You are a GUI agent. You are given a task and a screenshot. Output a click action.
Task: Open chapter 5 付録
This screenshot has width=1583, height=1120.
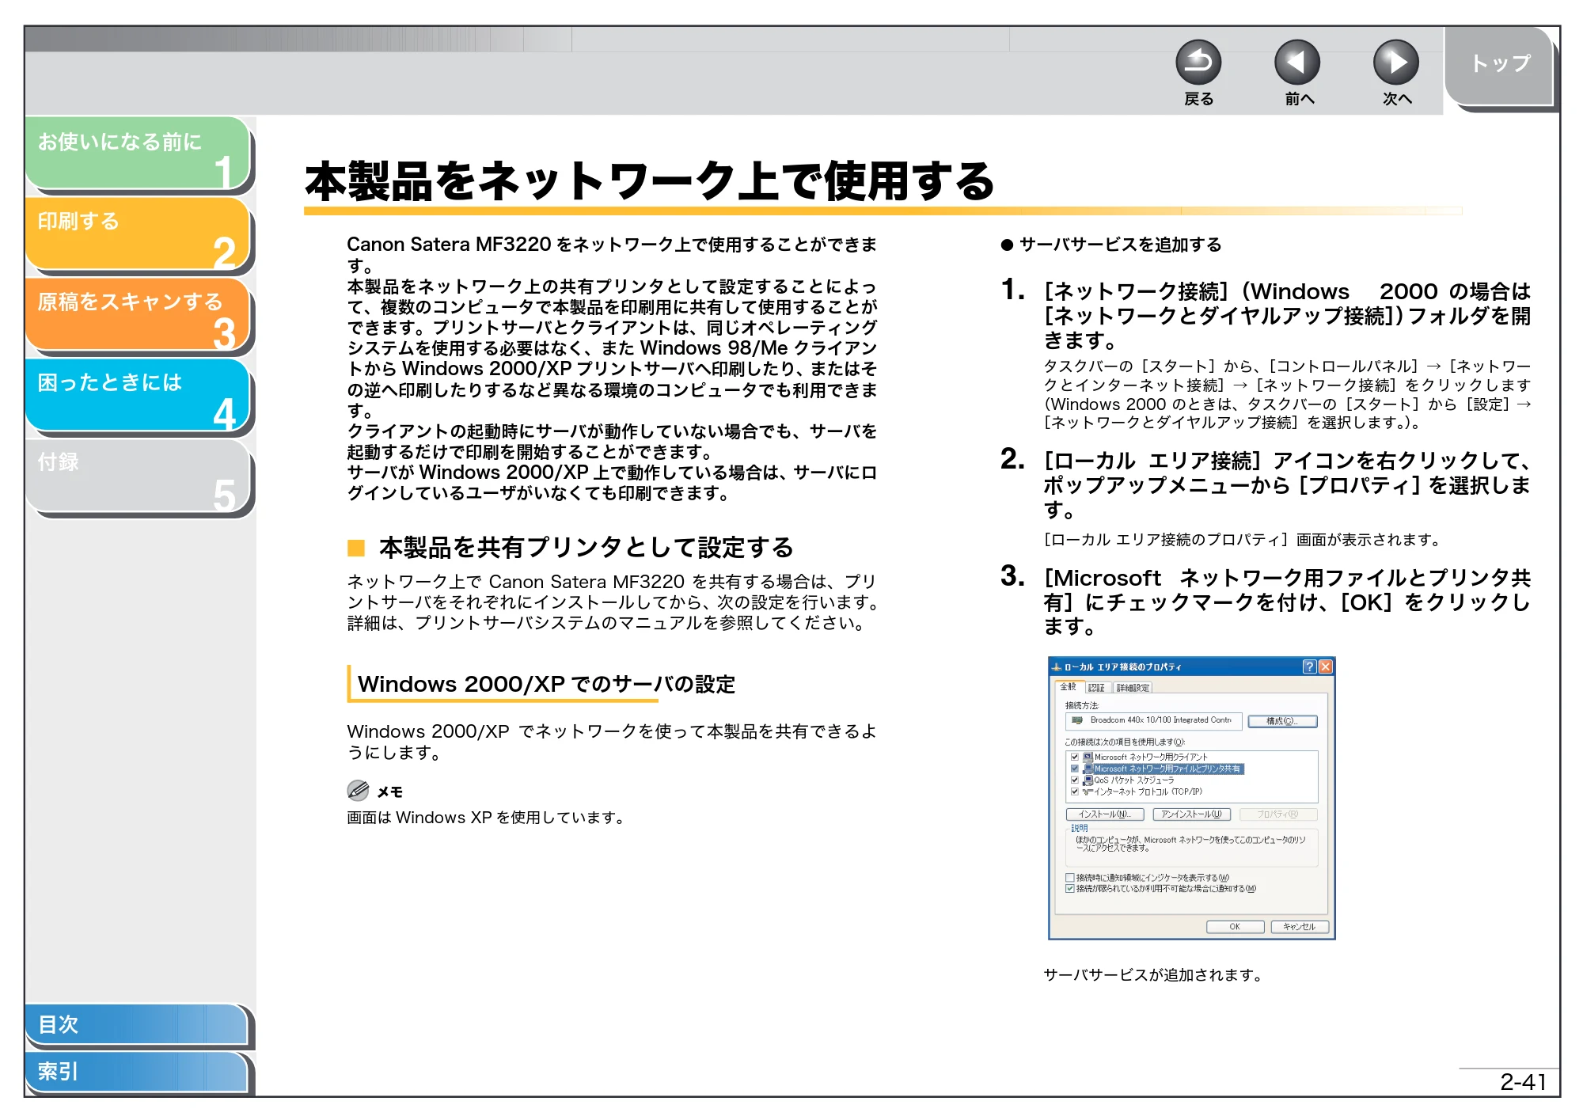[138, 476]
